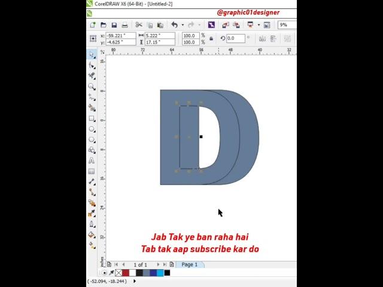Go to the next page arrow

point(159,264)
